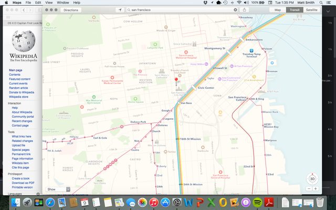Open the Edit menu

tap(38, 3)
